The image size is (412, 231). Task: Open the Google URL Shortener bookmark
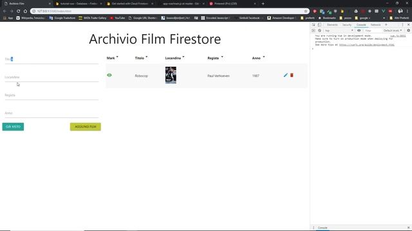click(142, 18)
